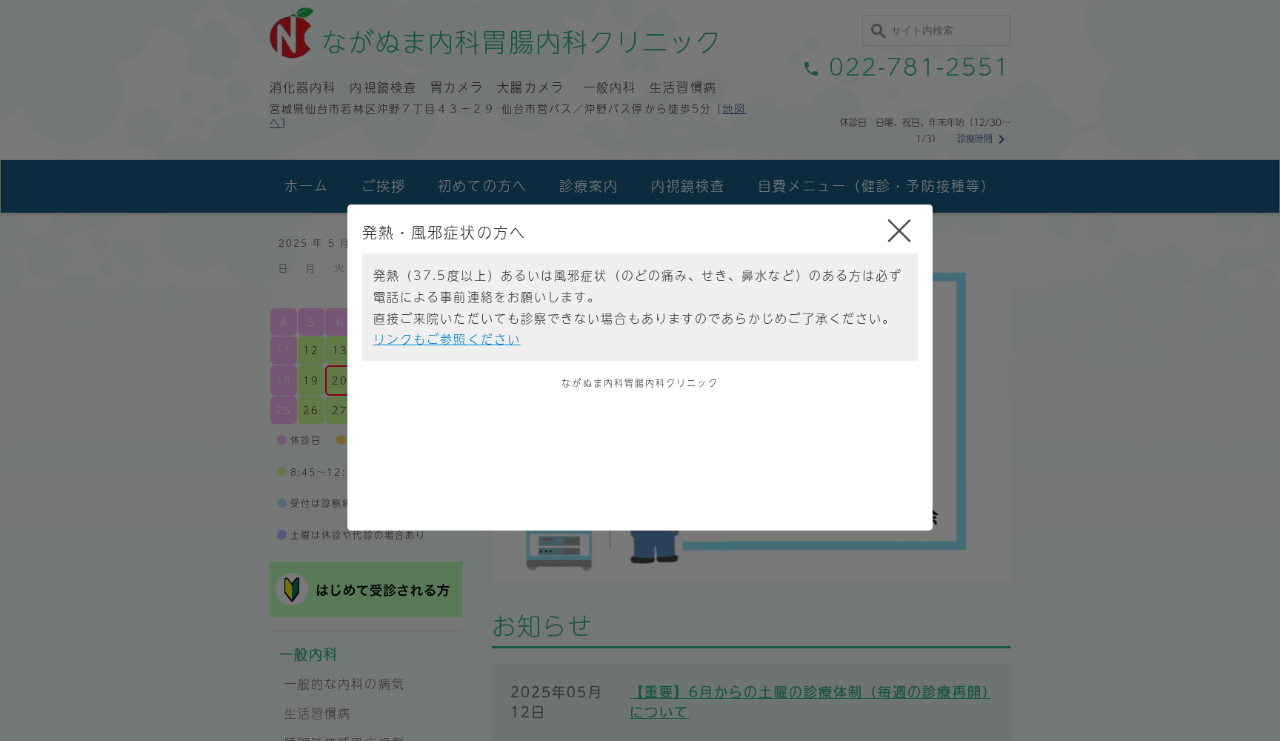Click the phone receiver icon in the header

tap(812, 67)
